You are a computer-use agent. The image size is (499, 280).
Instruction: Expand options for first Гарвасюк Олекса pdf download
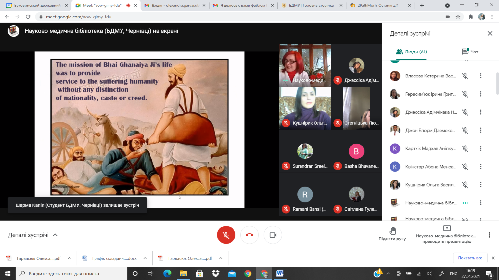[69, 258]
